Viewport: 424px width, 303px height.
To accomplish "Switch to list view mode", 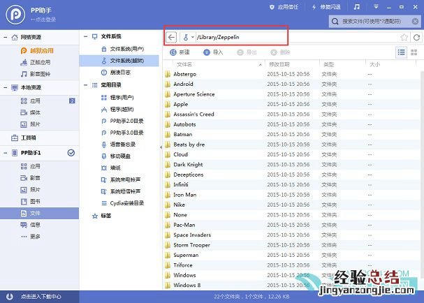I will point(401,52).
